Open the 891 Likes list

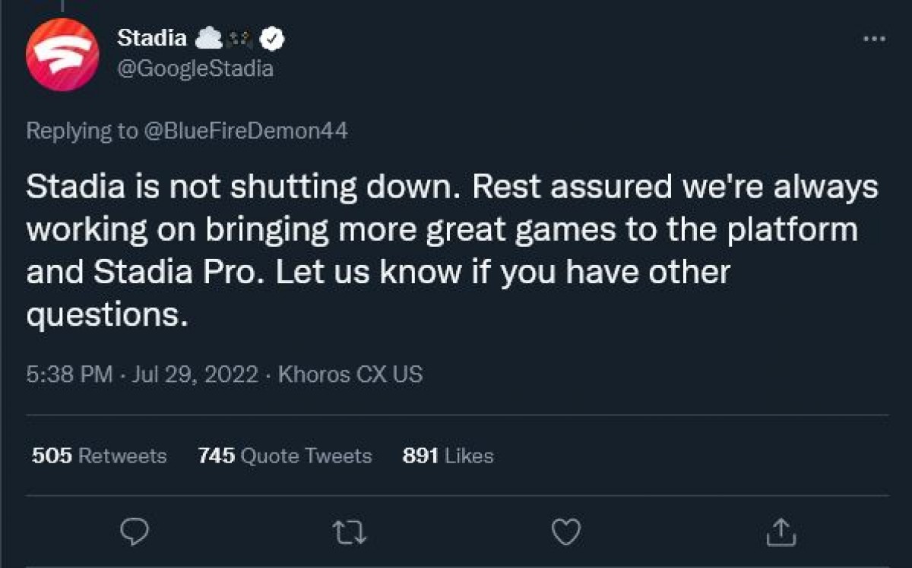coord(447,456)
